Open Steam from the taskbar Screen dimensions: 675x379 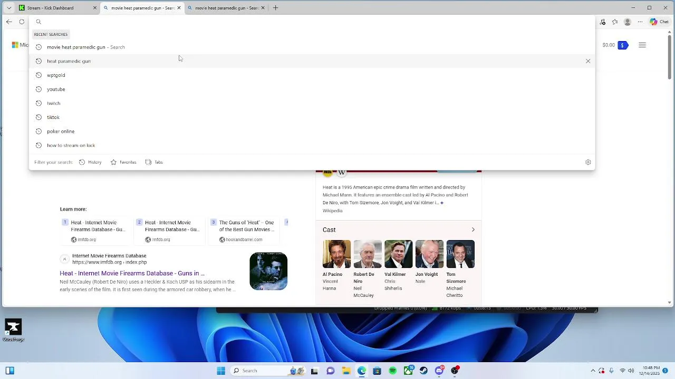coord(423,371)
